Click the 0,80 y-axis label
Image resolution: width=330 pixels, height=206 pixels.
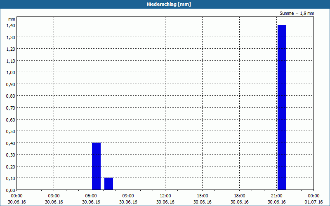(x=11, y=96)
